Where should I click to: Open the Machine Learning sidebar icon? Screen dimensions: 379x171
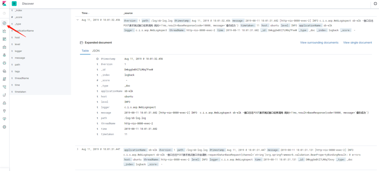[x=4, y=63]
